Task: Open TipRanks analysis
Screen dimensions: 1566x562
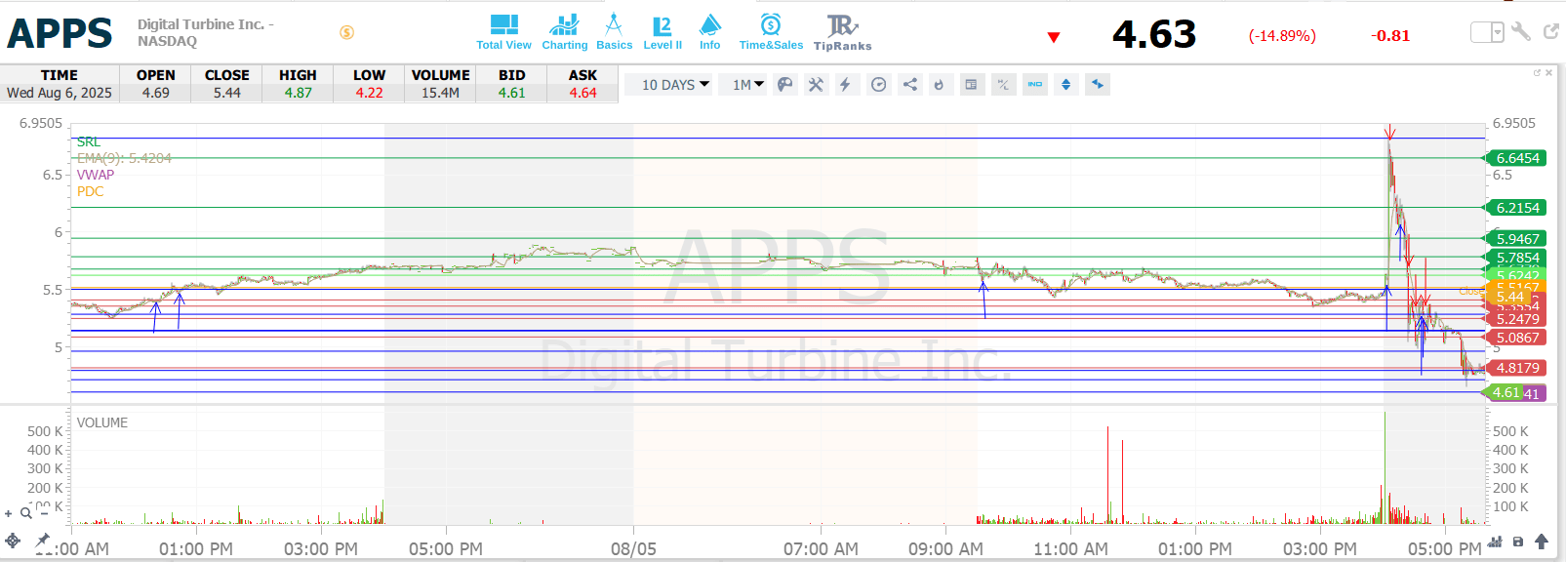Action: [x=842, y=31]
